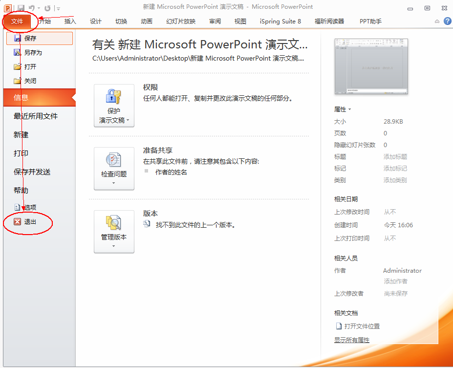This screenshot has width=453, height=368.
Task: Click the 今天 16:06 creation time
Action: tap(398, 225)
